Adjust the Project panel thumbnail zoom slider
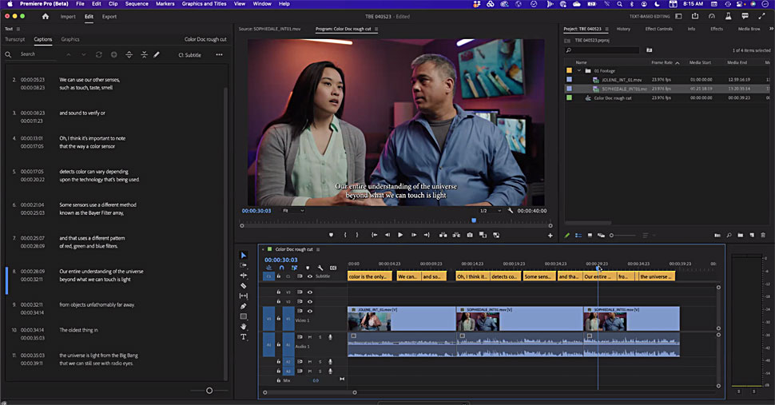 [611, 235]
